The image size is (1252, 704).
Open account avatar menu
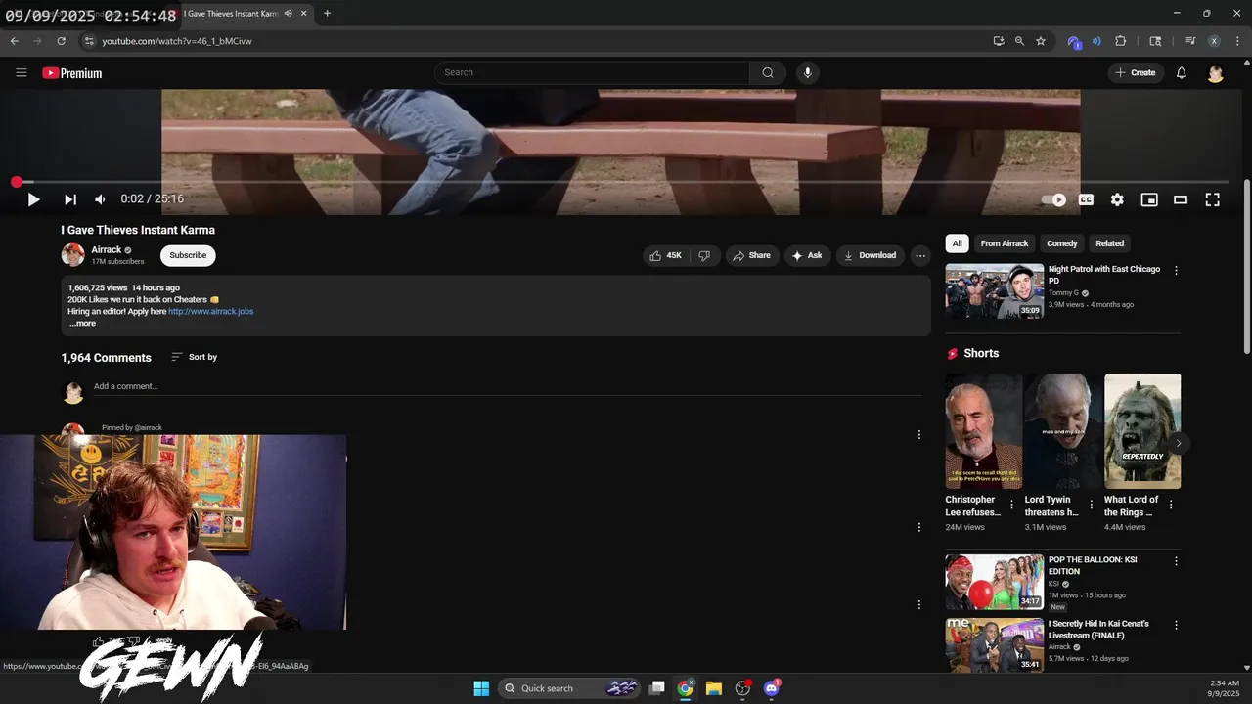(1216, 73)
